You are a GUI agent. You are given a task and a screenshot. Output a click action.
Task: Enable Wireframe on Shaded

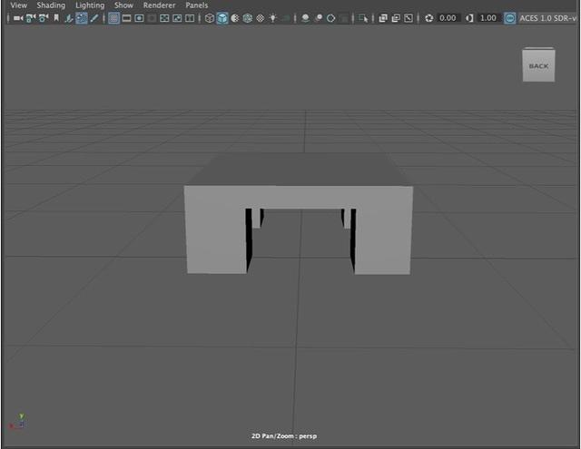248,18
